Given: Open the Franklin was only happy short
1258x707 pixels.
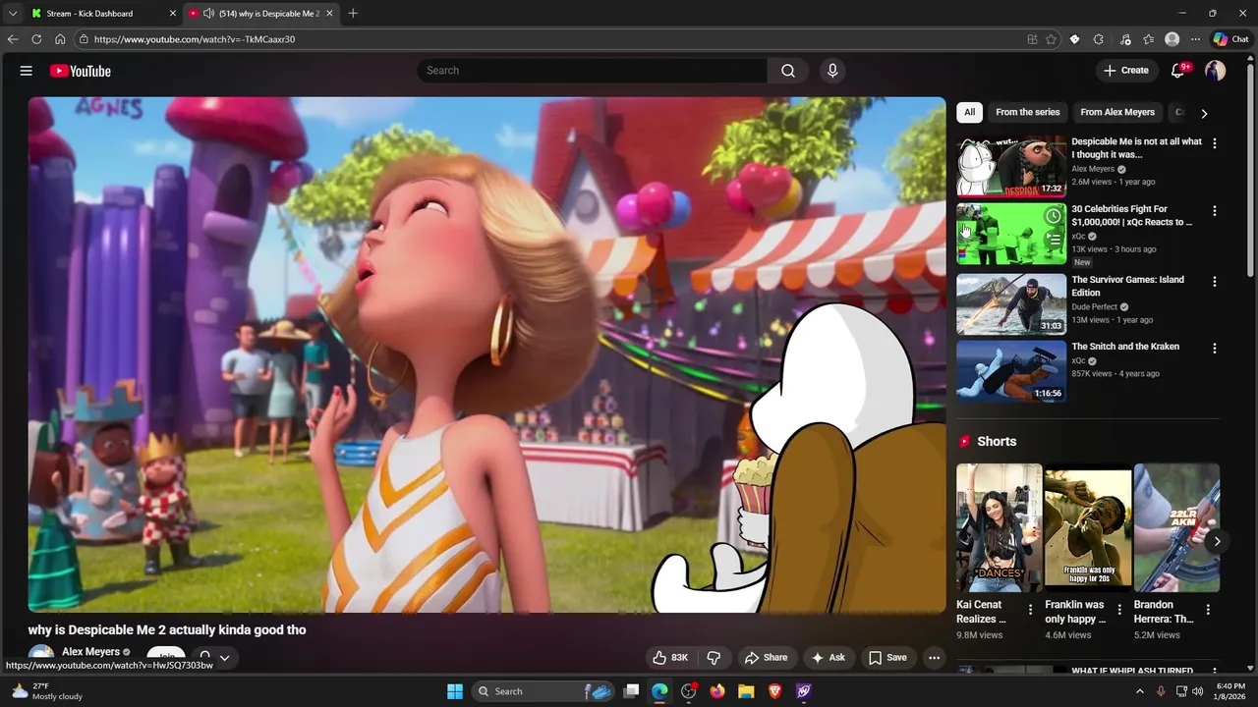Looking at the screenshot, I should tap(1088, 528).
